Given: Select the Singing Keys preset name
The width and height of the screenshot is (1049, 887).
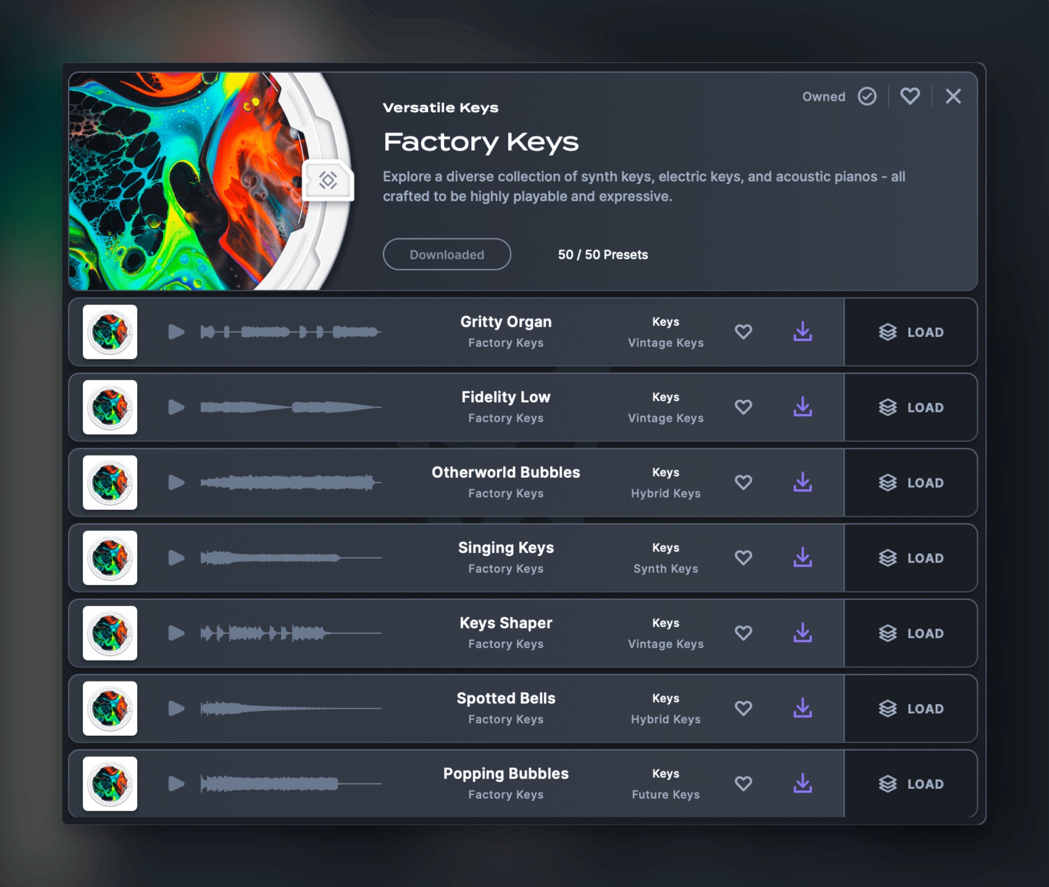Looking at the screenshot, I should (x=506, y=548).
